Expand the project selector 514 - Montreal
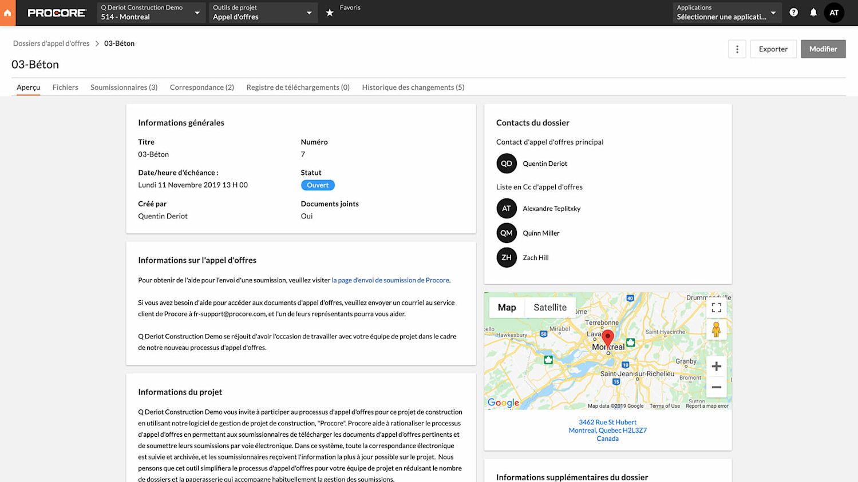The height and width of the screenshot is (482, 858). pyautogui.click(x=150, y=13)
